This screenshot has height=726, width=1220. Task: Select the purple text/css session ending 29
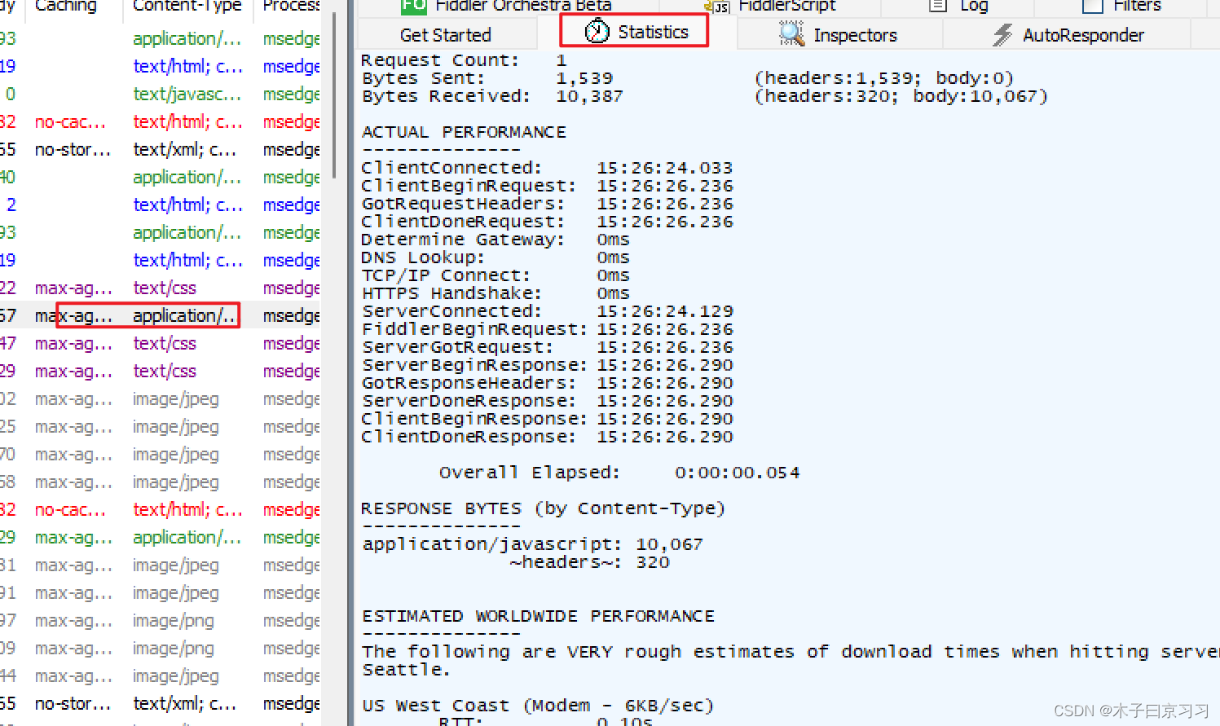(161, 371)
